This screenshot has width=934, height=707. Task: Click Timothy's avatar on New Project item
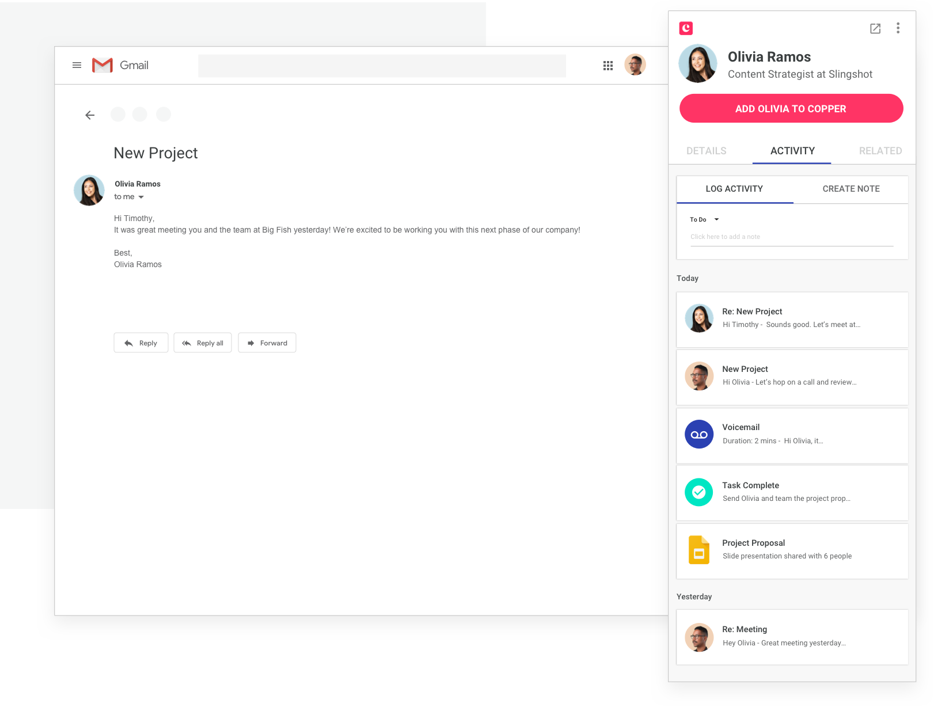coord(699,376)
